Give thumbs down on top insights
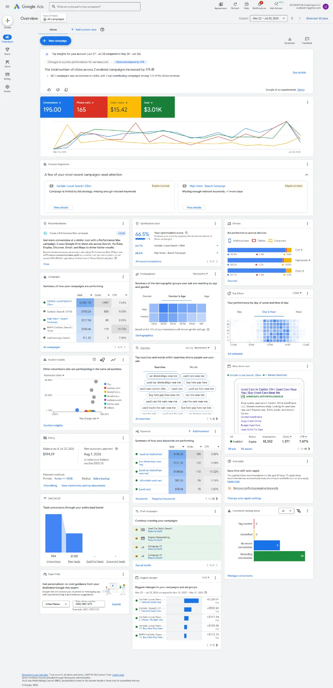This screenshot has height=688, width=333. (x=58, y=90)
